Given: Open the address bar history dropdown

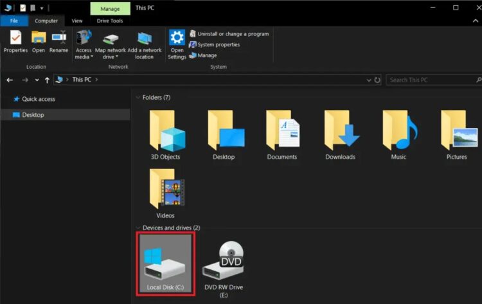Looking at the screenshot, I should [x=369, y=80].
